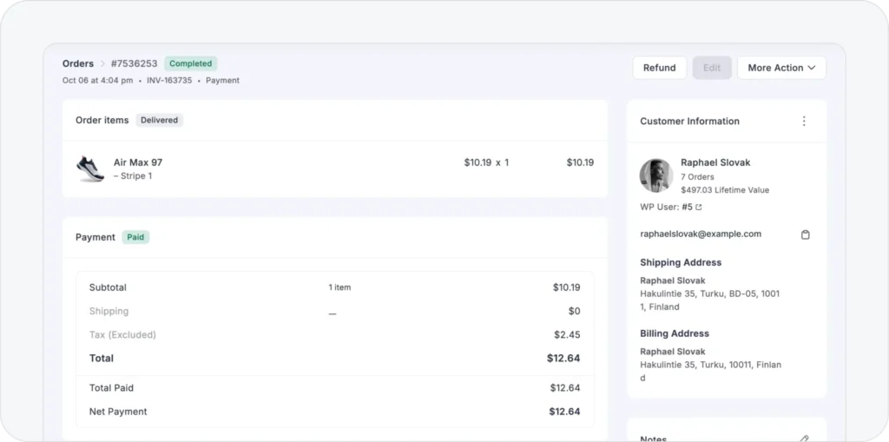Click the Air Max 97 shoe thumbnail
This screenshot has width=889, height=442.
point(90,168)
